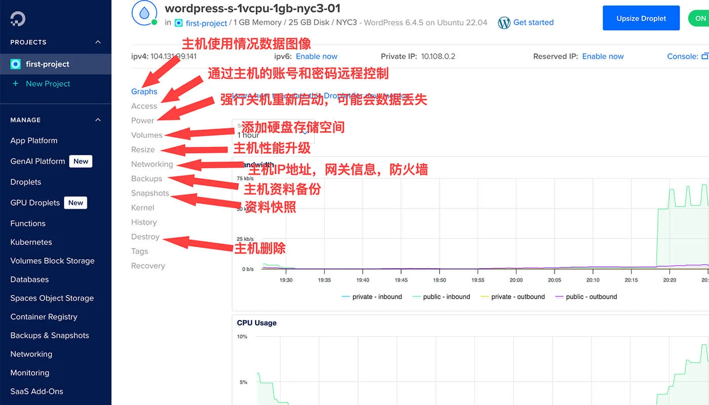The height and width of the screenshot is (405, 709).
Task: Open the Get started link
Action: point(533,22)
